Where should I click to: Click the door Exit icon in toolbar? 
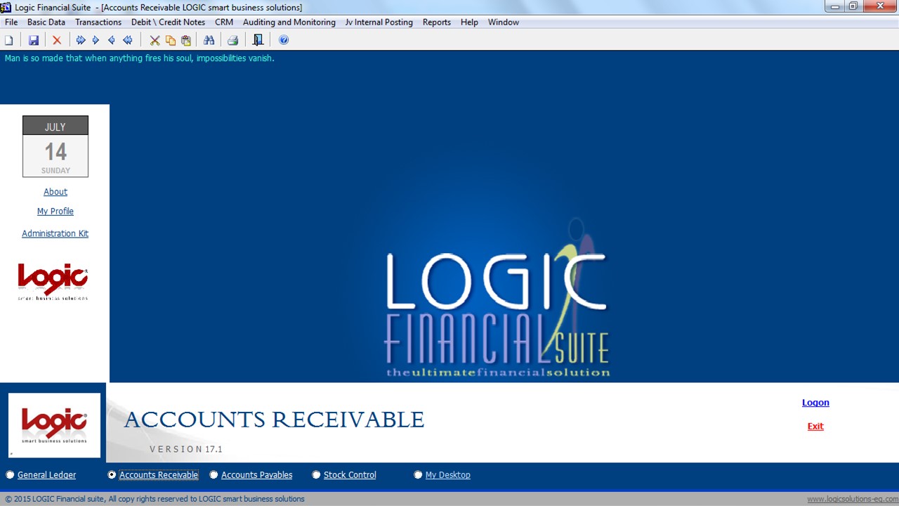[258, 41]
